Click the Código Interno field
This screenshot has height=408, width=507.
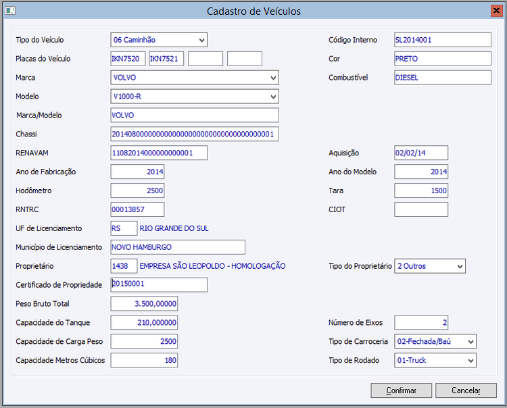[x=442, y=40]
